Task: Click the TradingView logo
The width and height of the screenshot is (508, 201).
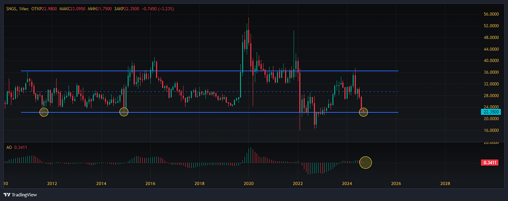Action: [x=20, y=194]
